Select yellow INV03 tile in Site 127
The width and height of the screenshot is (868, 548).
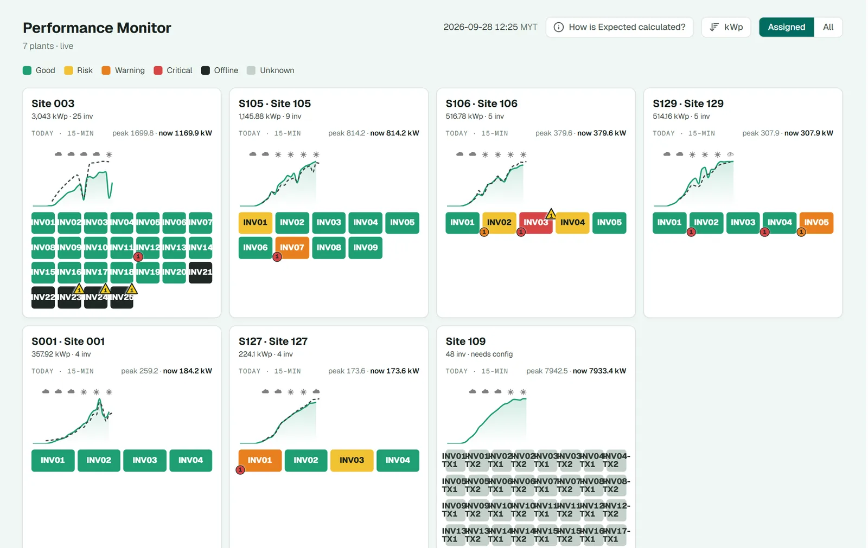(x=352, y=460)
